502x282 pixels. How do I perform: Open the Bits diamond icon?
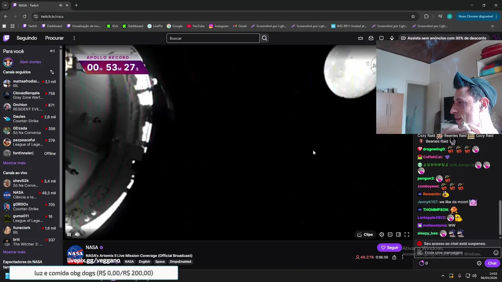click(392, 38)
